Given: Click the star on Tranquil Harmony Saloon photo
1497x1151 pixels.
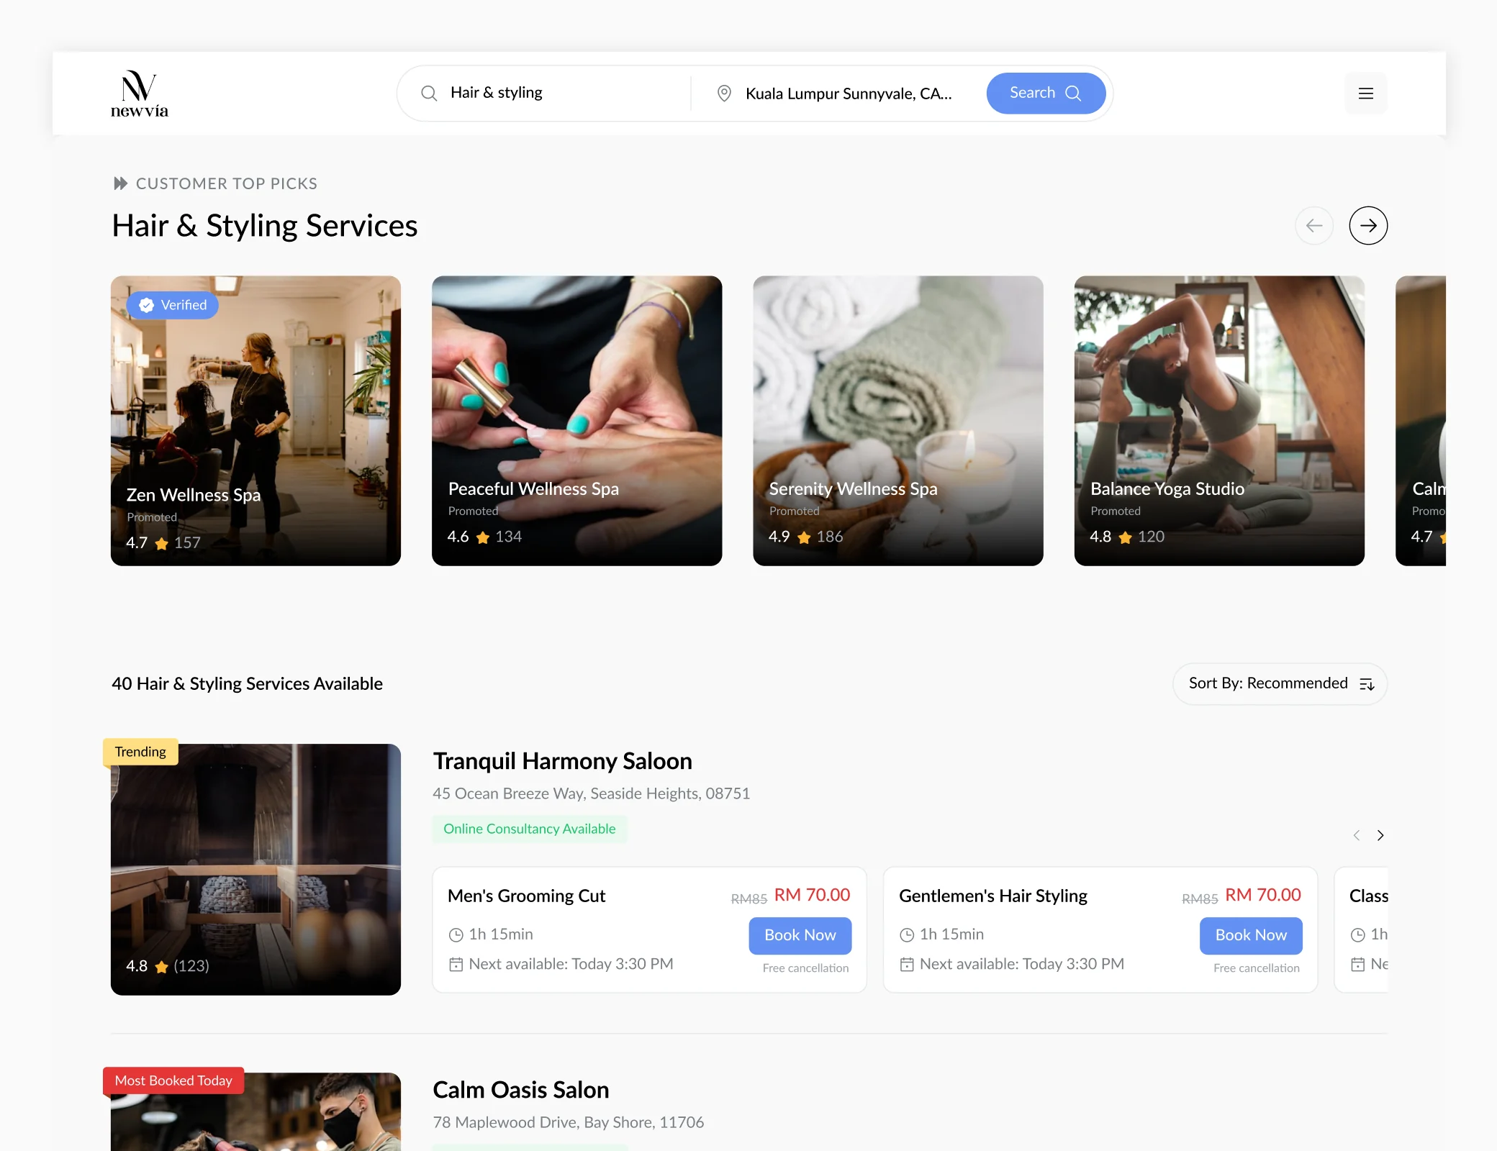Looking at the screenshot, I should click(x=162, y=967).
